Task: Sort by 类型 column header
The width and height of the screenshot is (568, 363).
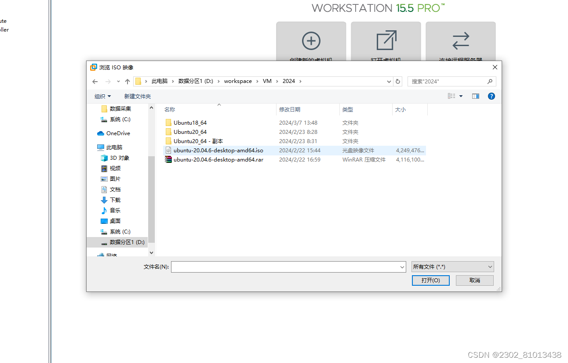Action: coord(348,110)
